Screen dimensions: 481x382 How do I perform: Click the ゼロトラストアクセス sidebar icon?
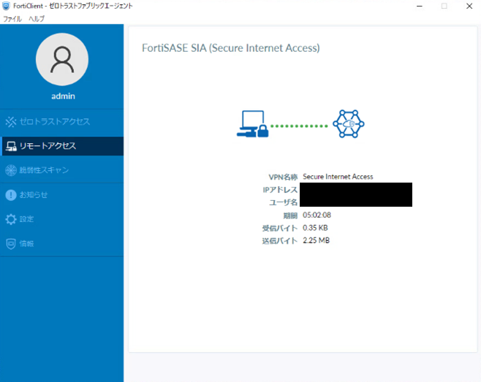click(11, 122)
